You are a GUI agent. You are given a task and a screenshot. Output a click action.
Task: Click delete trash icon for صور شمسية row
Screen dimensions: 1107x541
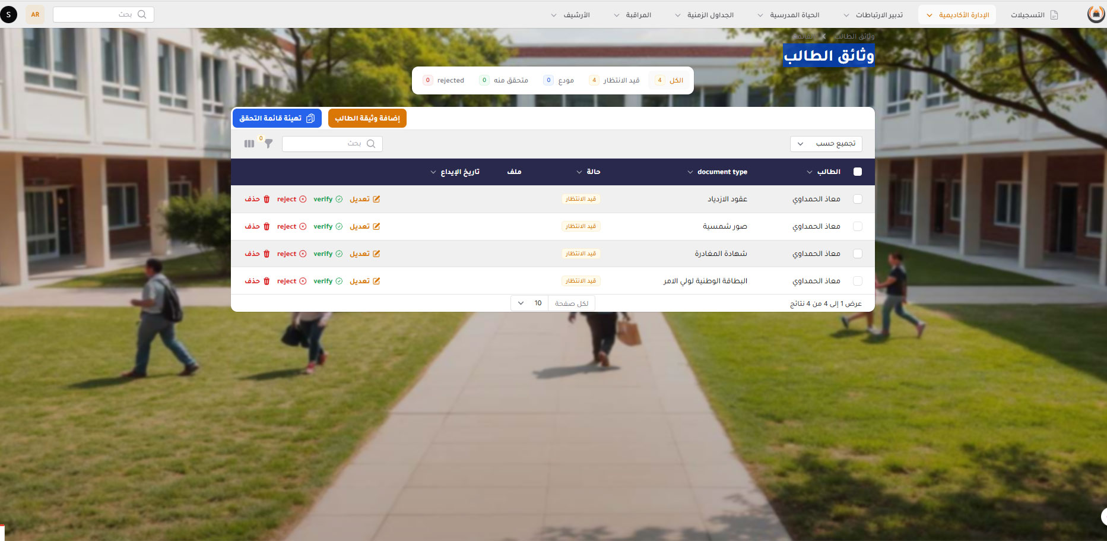(267, 227)
